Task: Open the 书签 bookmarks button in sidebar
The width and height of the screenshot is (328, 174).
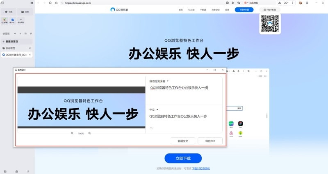Action: (9, 12)
